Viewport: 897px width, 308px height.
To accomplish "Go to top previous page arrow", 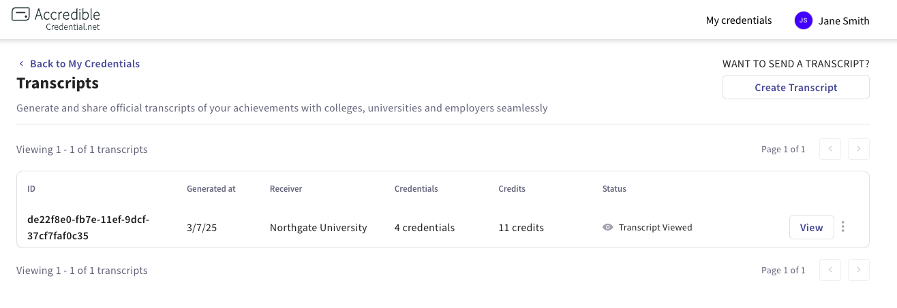I will coord(830,149).
